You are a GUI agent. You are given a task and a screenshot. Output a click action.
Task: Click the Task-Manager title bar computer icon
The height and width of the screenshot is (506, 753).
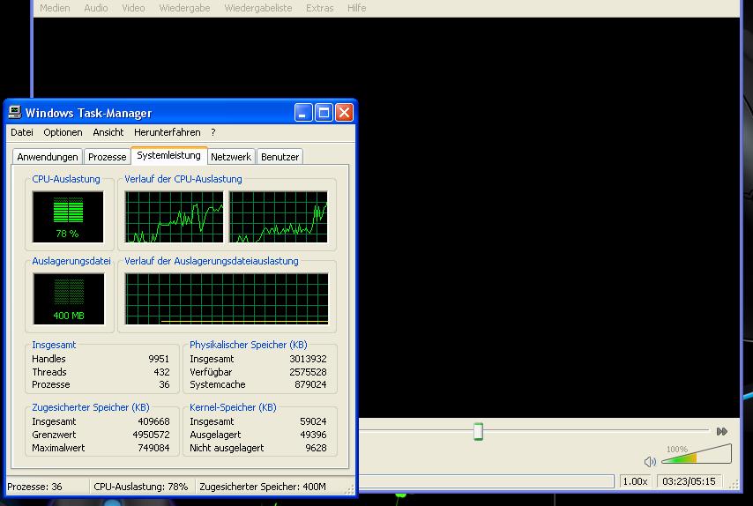15,112
